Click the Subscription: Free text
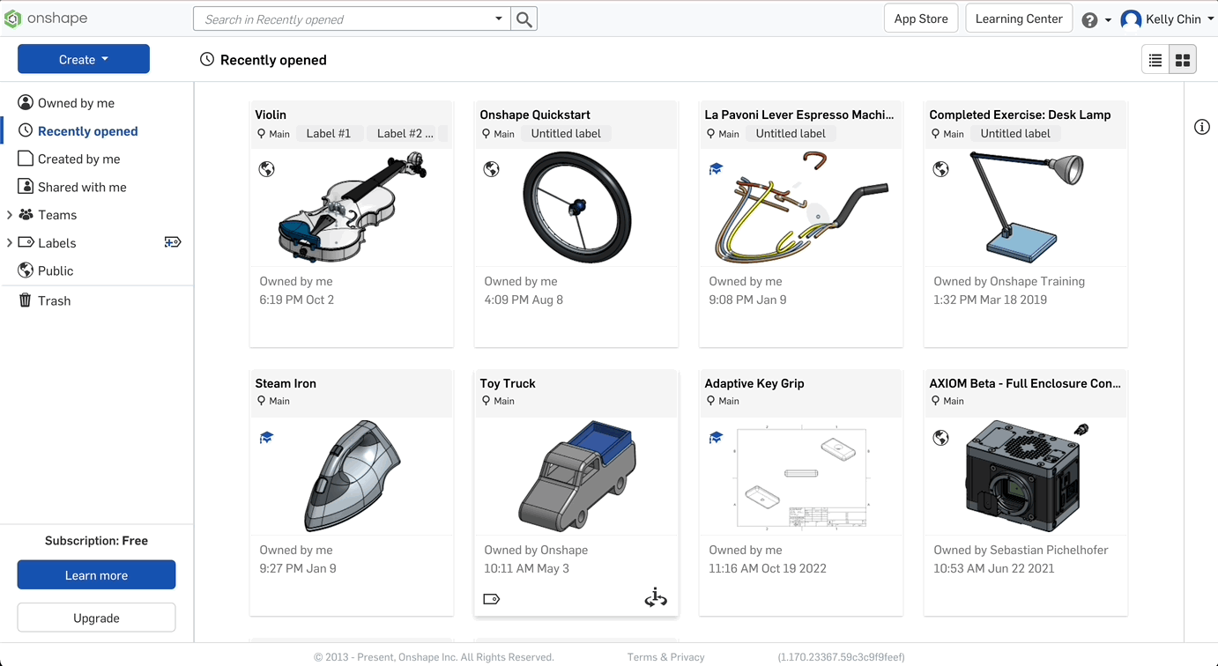 pyautogui.click(x=96, y=541)
